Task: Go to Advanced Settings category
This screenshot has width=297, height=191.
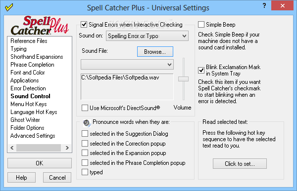Action: [x=33, y=136]
